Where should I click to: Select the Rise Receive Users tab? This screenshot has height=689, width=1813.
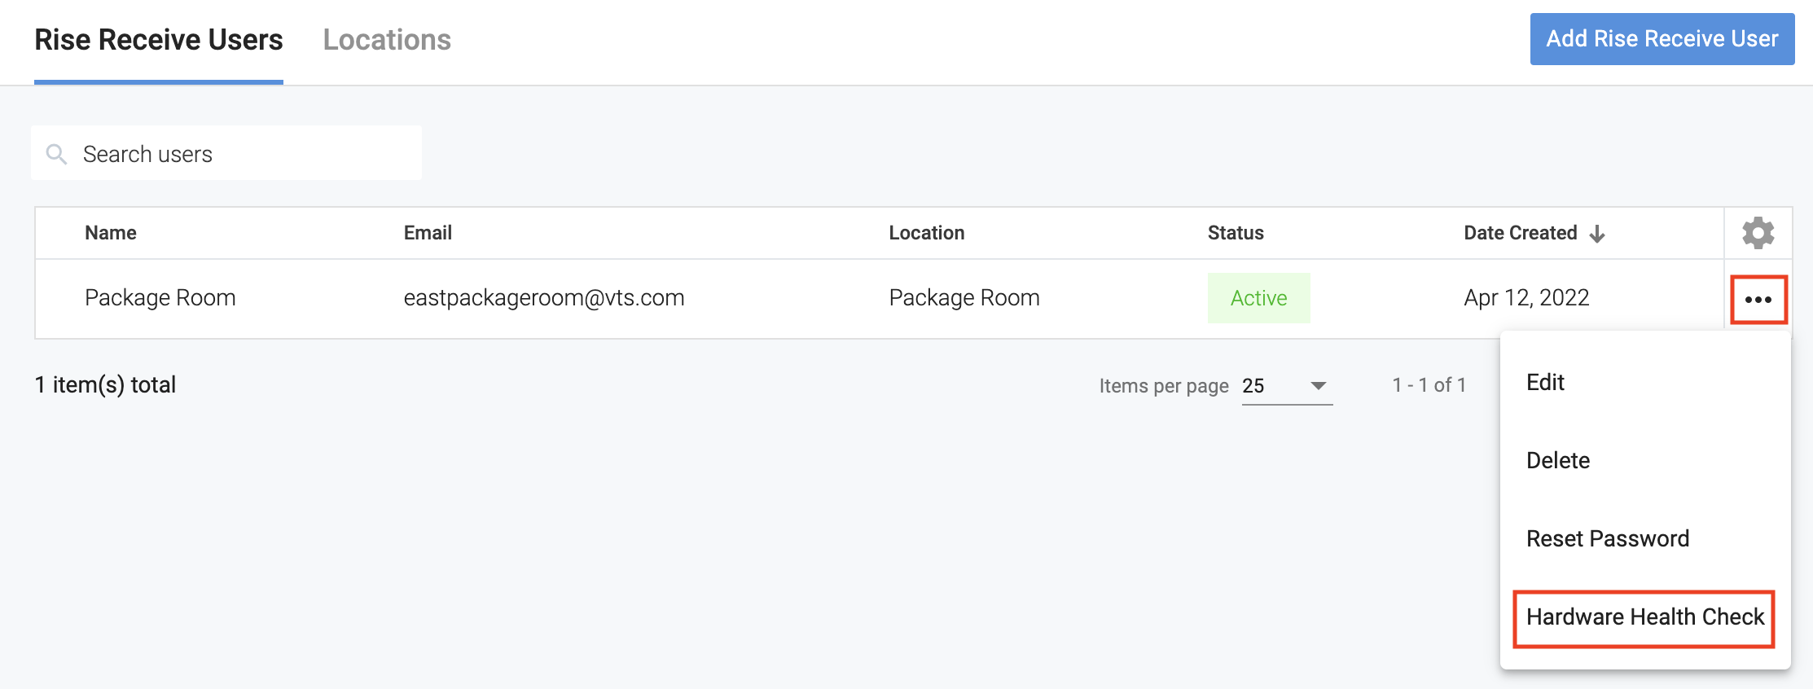[x=159, y=40]
